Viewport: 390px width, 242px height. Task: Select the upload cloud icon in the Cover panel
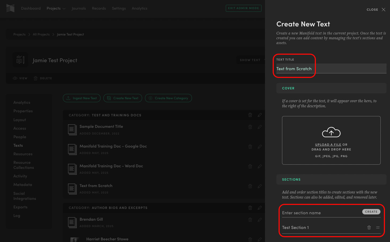click(x=331, y=132)
